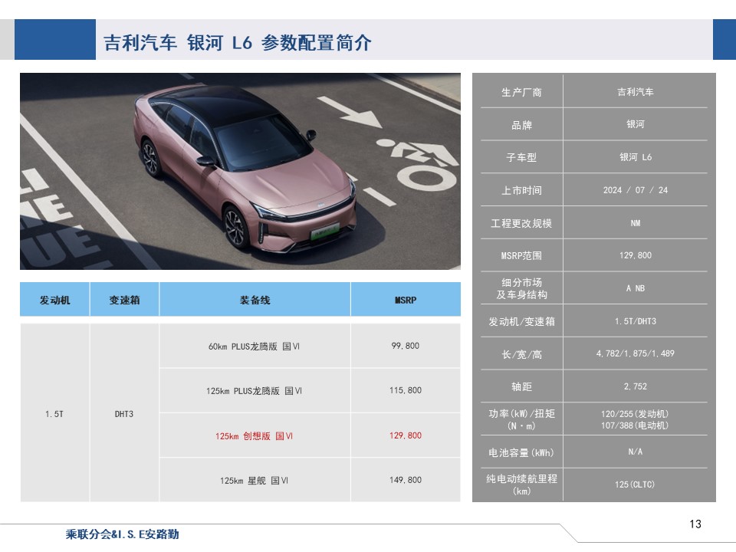The width and height of the screenshot is (736, 552).
Task: Click the "发动机" column header in the blue header row
Action: [x=55, y=300]
